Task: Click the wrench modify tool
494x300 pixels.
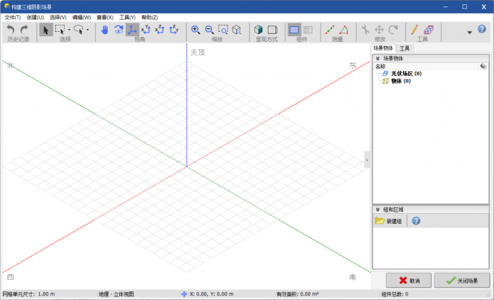Action: pos(365,30)
